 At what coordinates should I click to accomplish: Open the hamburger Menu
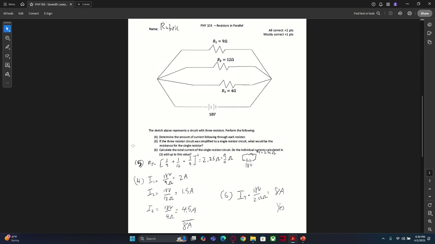(x=9, y=4)
